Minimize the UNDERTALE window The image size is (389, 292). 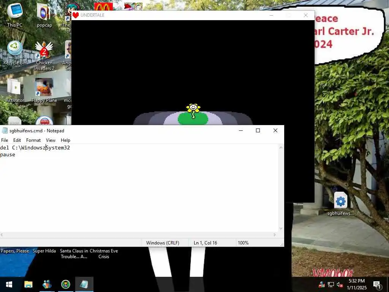pos(271,15)
